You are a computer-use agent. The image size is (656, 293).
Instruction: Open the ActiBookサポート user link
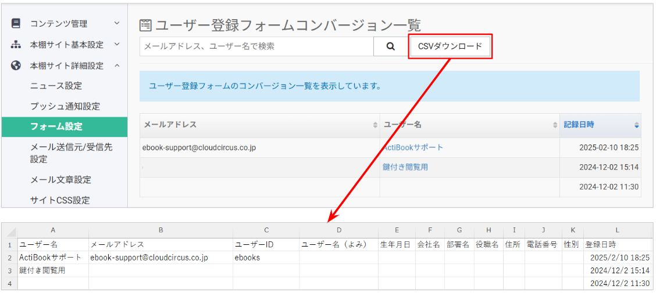412,147
